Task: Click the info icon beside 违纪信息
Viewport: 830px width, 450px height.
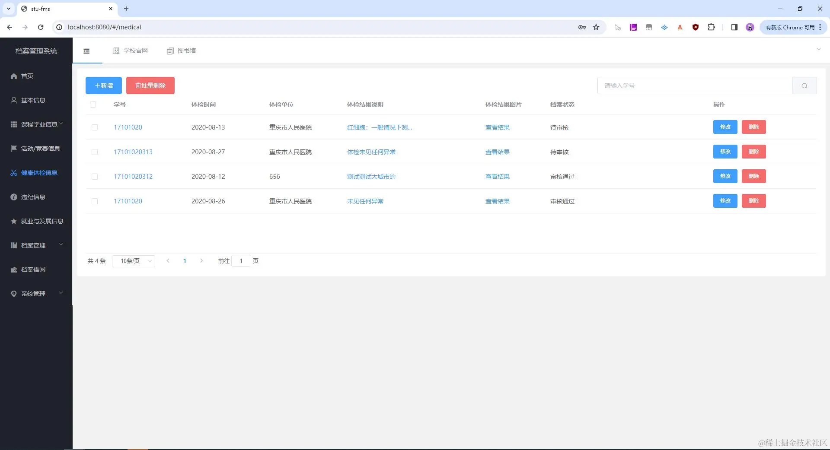Action: (x=14, y=197)
